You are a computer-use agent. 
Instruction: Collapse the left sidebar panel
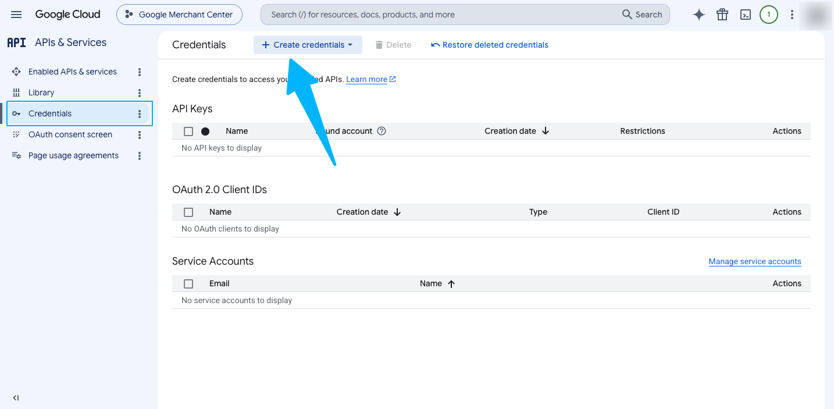point(16,398)
